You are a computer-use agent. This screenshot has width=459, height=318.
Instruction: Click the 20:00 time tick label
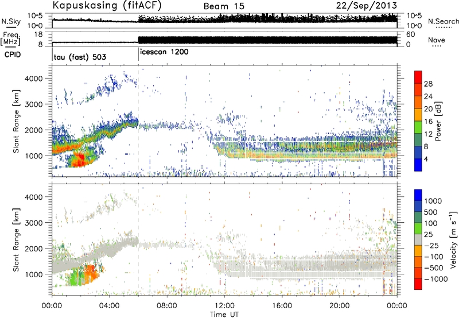[x=339, y=306]
